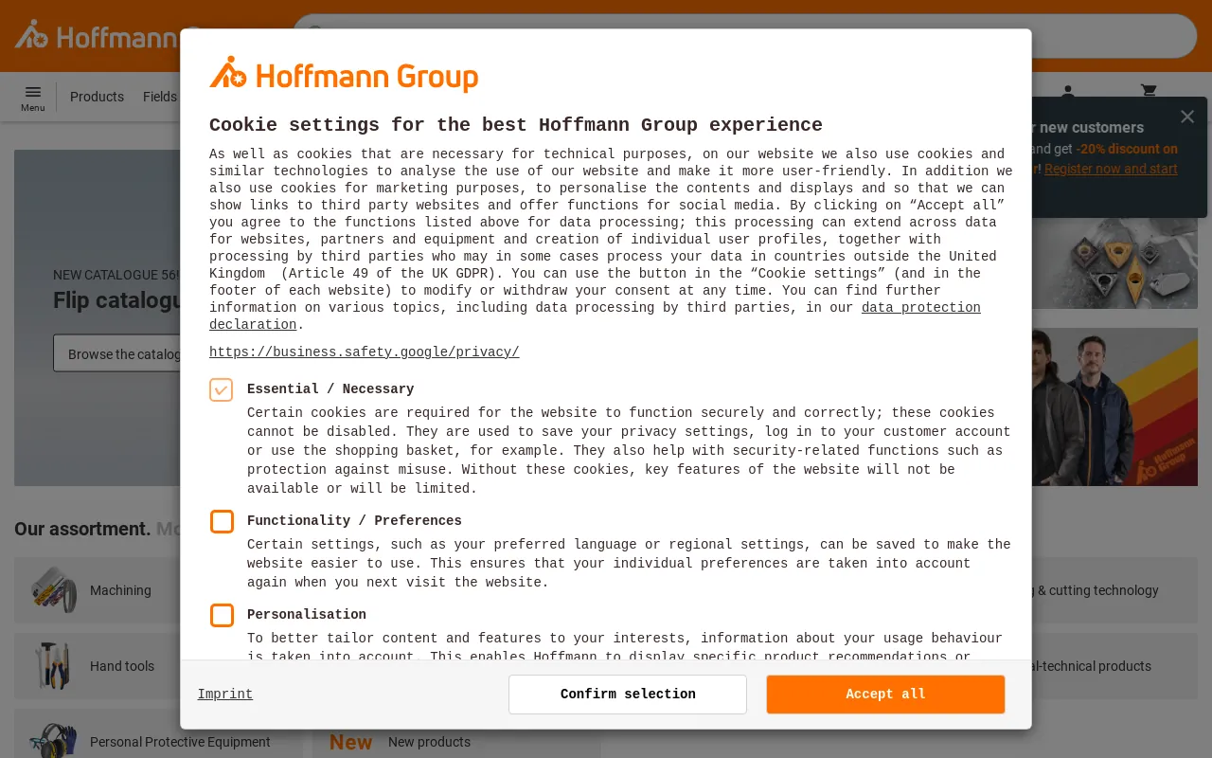Viewport: 1212px width, 758px height.
Task: Click the technical products category tile
Action: tap(1114, 666)
